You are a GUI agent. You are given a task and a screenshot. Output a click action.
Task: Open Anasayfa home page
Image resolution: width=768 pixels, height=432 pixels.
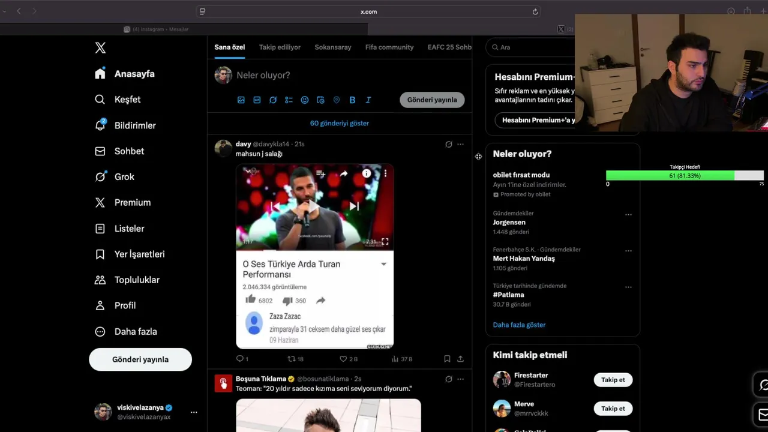tap(125, 74)
